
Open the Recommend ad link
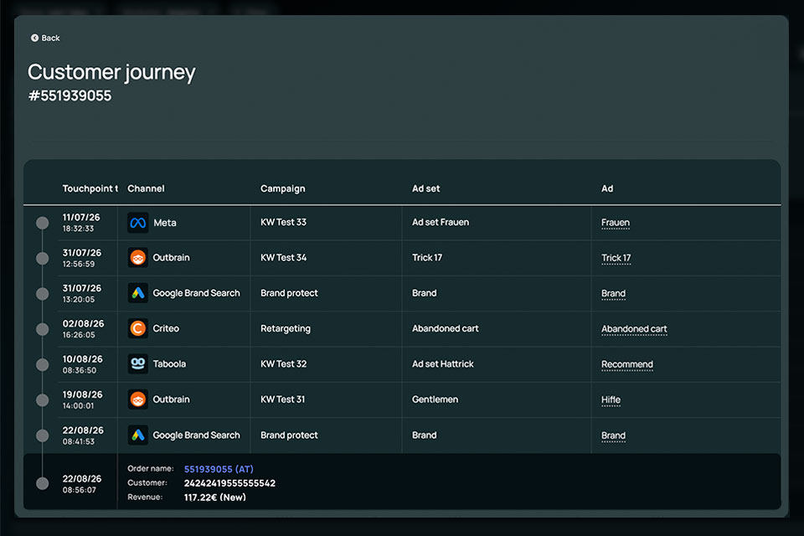tap(627, 364)
